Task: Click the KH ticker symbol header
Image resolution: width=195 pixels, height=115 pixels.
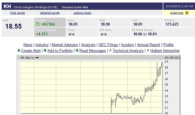Action: click(x=7, y=6)
